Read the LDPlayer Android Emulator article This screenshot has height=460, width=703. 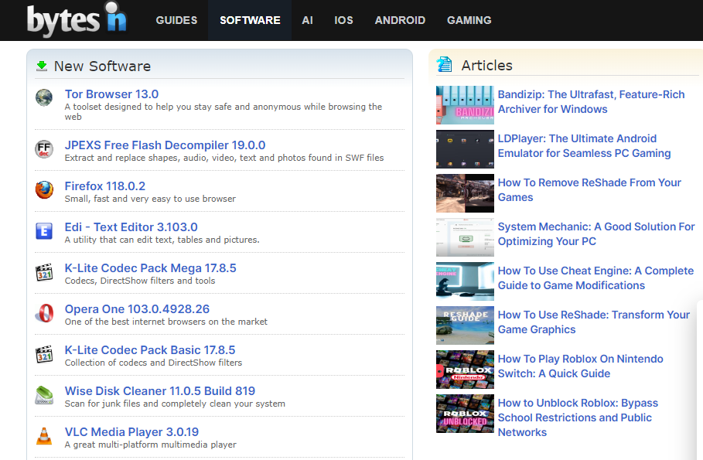coord(584,145)
